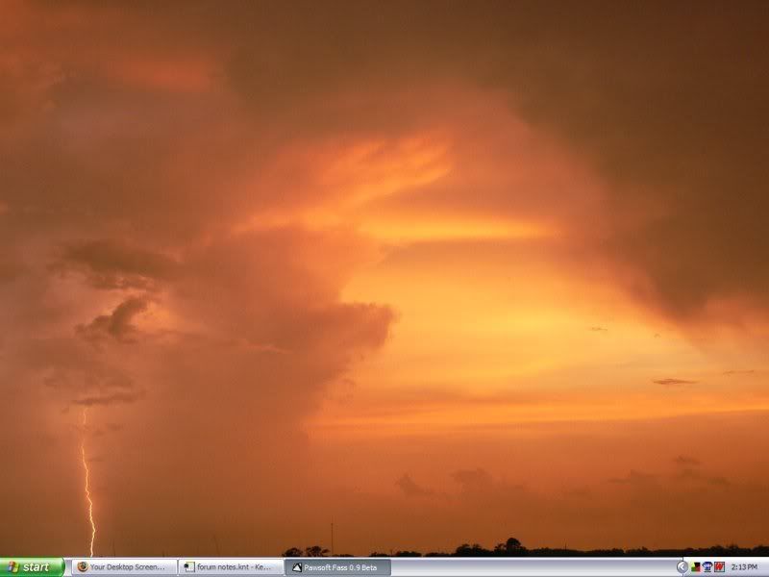Expand hidden system tray icons arrow
Image resolution: width=769 pixels, height=577 pixels.
pos(682,567)
